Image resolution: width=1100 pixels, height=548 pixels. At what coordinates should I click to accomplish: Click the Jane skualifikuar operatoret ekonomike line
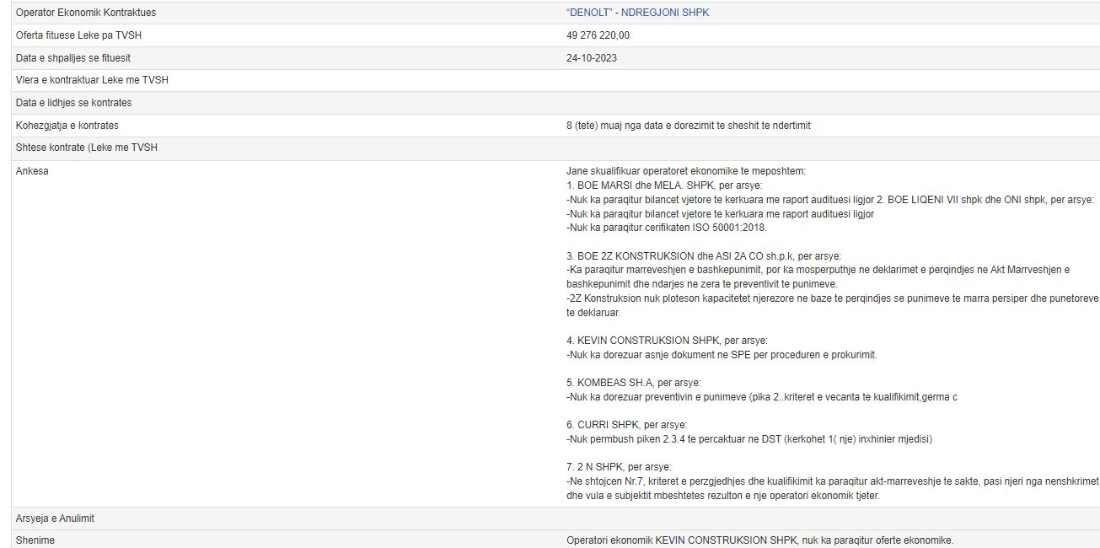coord(685,171)
